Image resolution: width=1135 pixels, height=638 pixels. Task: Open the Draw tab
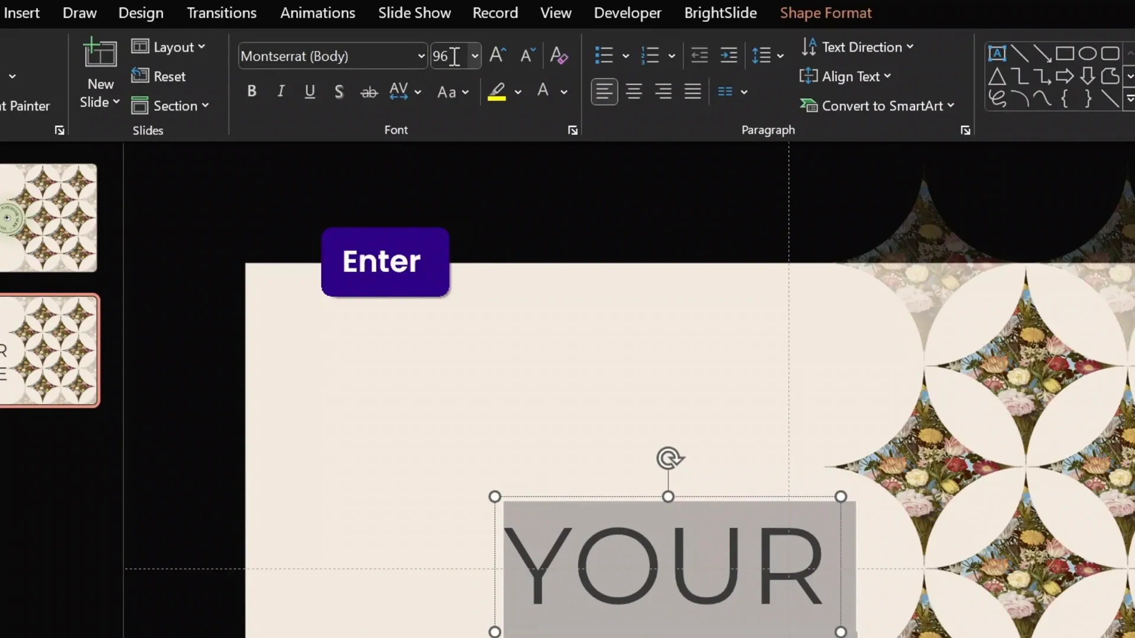click(79, 13)
